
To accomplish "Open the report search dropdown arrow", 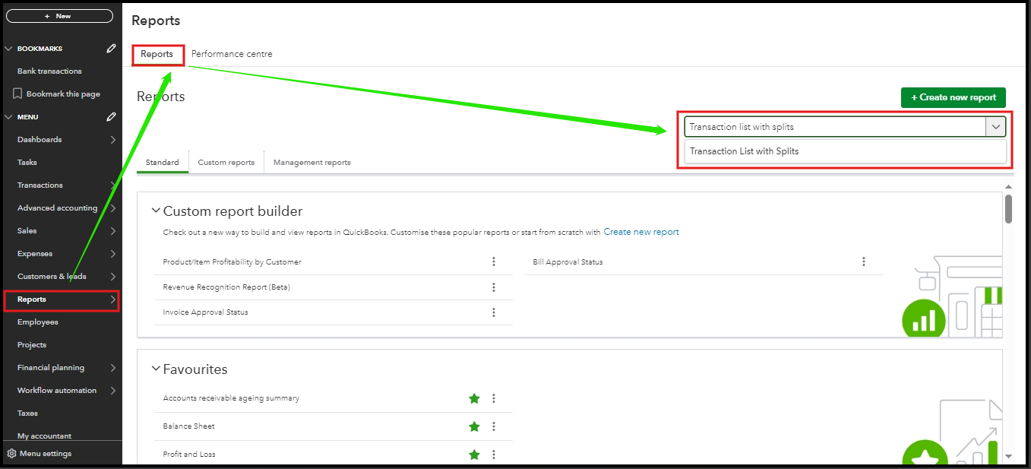I will coord(996,127).
